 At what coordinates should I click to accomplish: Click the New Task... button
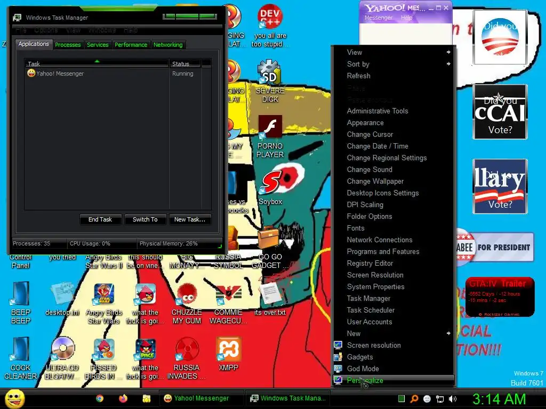pos(190,219)
